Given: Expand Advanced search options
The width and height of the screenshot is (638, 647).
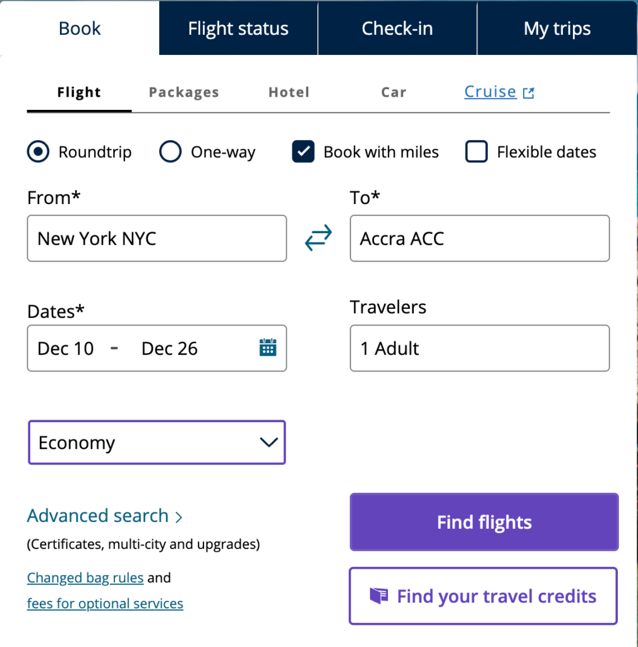Looking at the screenshot, I should (98, 516).
